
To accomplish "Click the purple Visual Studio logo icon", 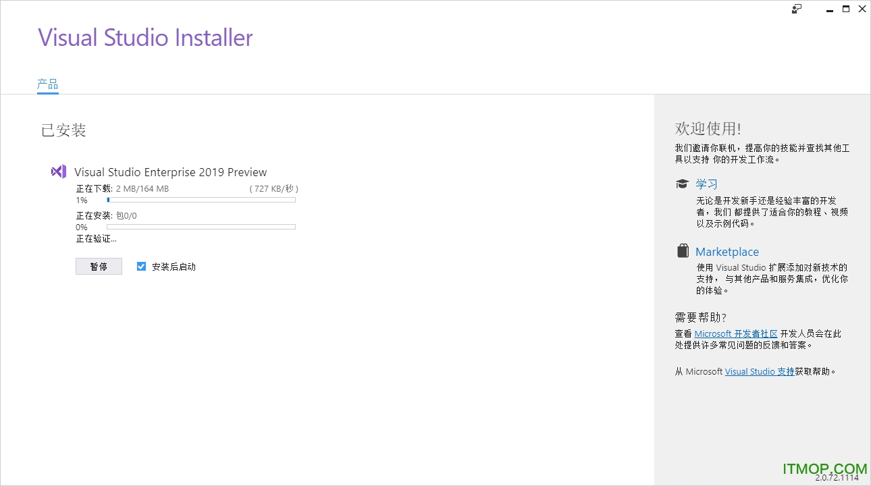I will pyautogui.click(x=59, y=171).
